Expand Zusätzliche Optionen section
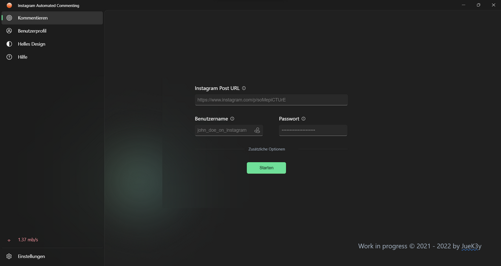This screenshot has height=266, width=501. pyautogui.click(x=267, y=149)
